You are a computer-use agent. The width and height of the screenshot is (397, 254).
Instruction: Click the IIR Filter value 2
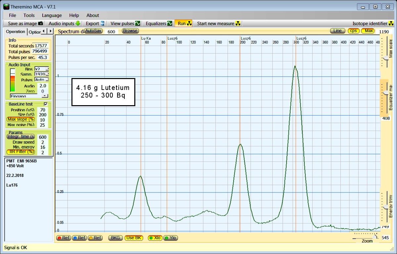[x=43, y=152]
